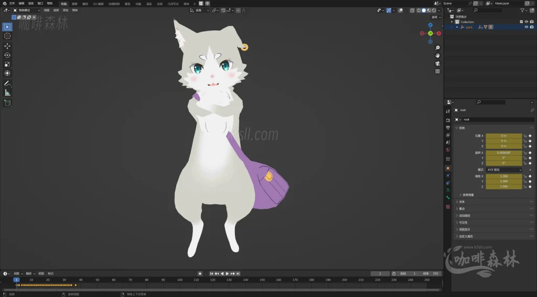
Task: Toggle auto keying record button
Action: [200, 273]
